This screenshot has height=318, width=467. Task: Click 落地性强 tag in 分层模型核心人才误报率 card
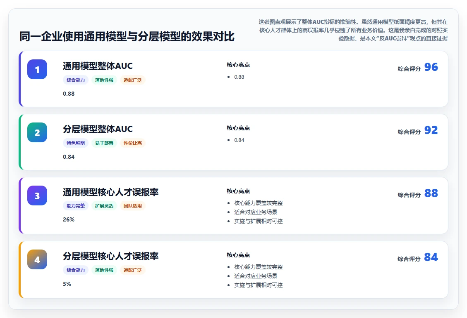tap(104, 270)
